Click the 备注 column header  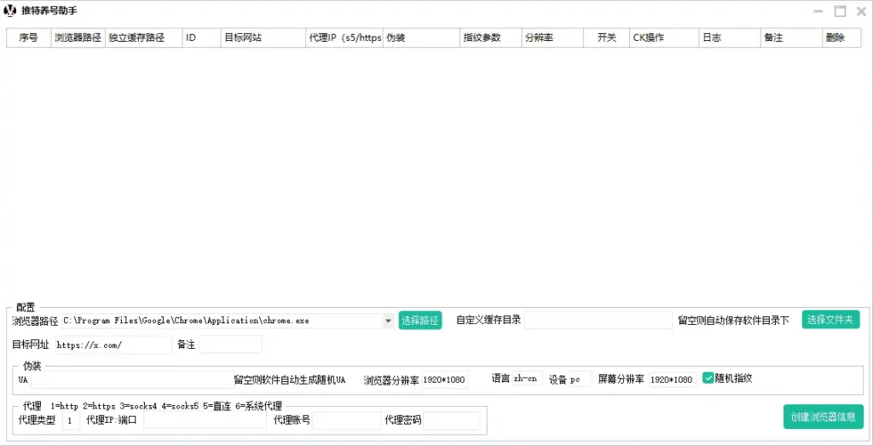(791, 38)
